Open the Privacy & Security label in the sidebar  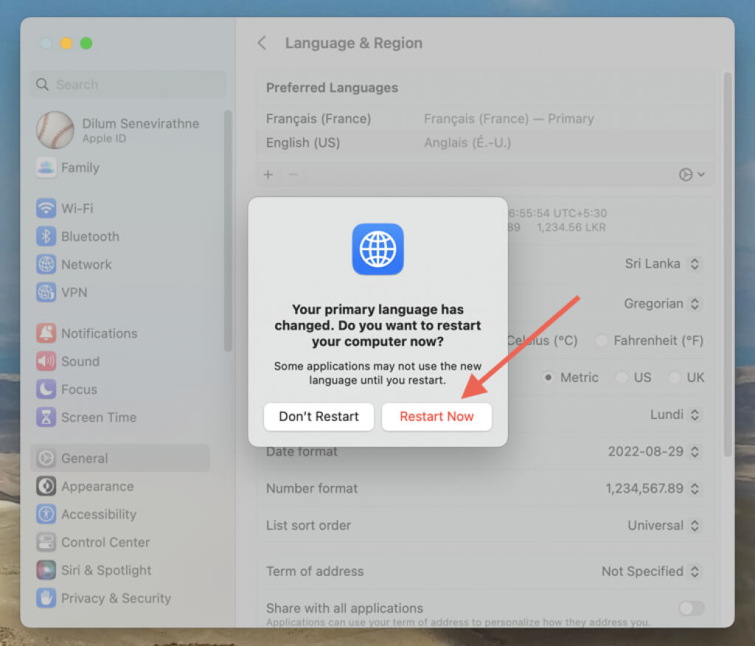[x=116, y=598]
